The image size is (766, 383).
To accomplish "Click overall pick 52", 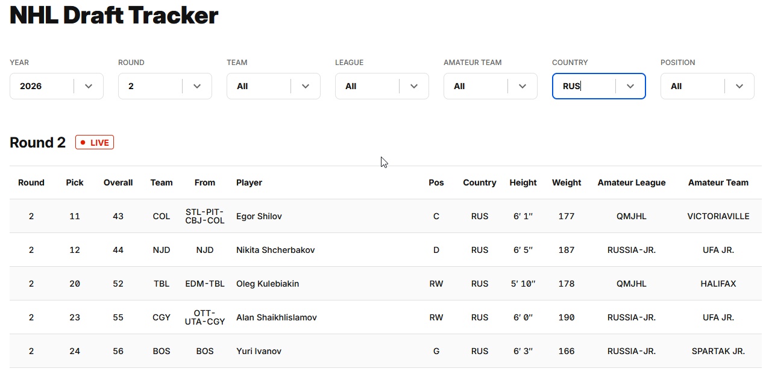I will tap(118, 284).
